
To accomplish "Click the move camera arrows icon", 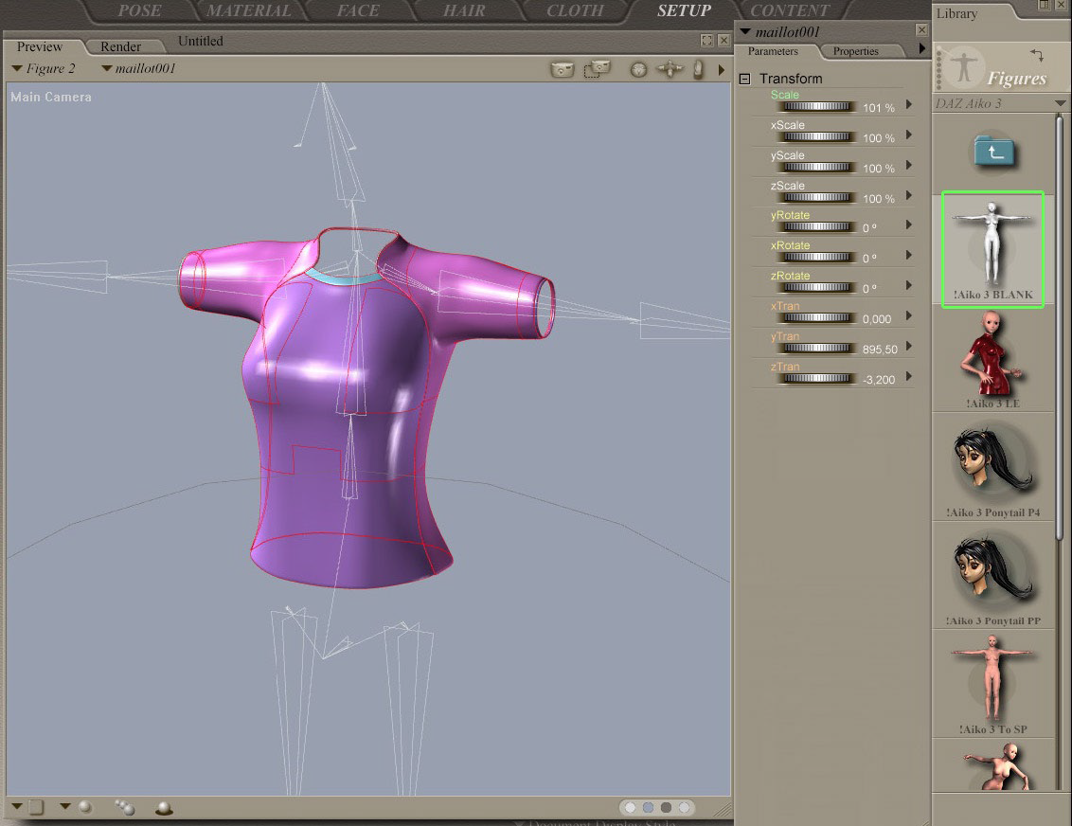I will point(670,68).
